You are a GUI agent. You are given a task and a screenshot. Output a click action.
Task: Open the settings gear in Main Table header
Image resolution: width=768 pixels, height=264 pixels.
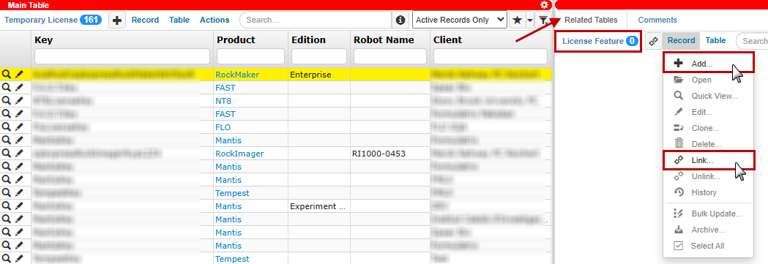544,5
